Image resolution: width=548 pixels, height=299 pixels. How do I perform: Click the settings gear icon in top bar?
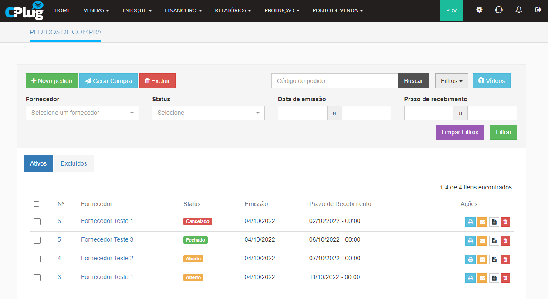pos(479,10)
